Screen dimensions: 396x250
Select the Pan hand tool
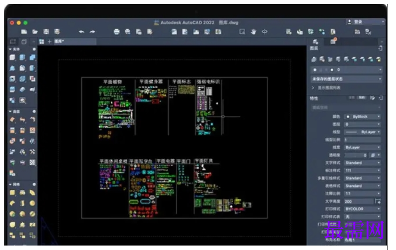(253, 32)
